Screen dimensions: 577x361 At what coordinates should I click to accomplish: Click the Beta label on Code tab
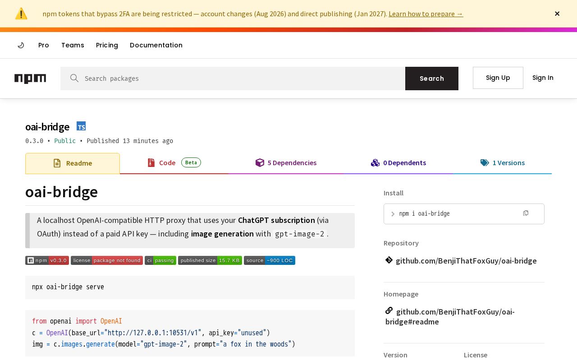coord(191,162)
